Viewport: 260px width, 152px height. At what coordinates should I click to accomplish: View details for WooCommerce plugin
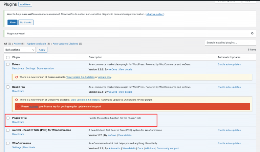click(129, 148)
